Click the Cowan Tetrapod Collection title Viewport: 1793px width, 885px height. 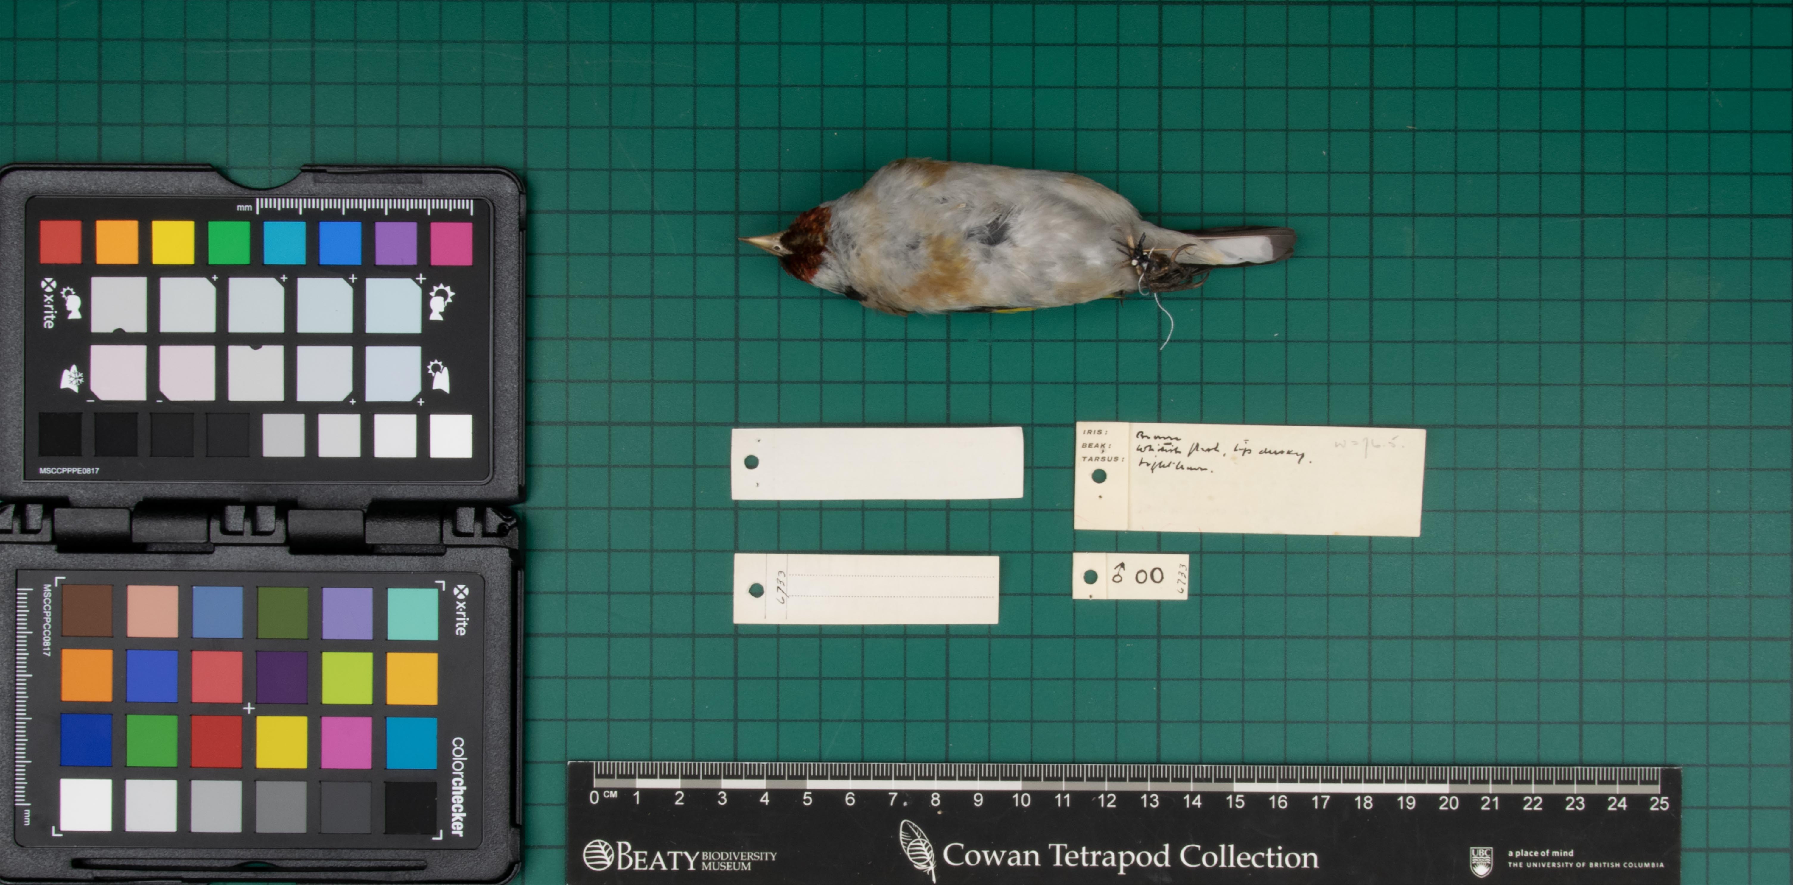[x=1130, y=856]
